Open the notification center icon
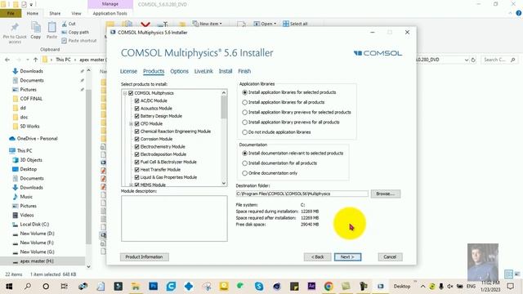 510,286
